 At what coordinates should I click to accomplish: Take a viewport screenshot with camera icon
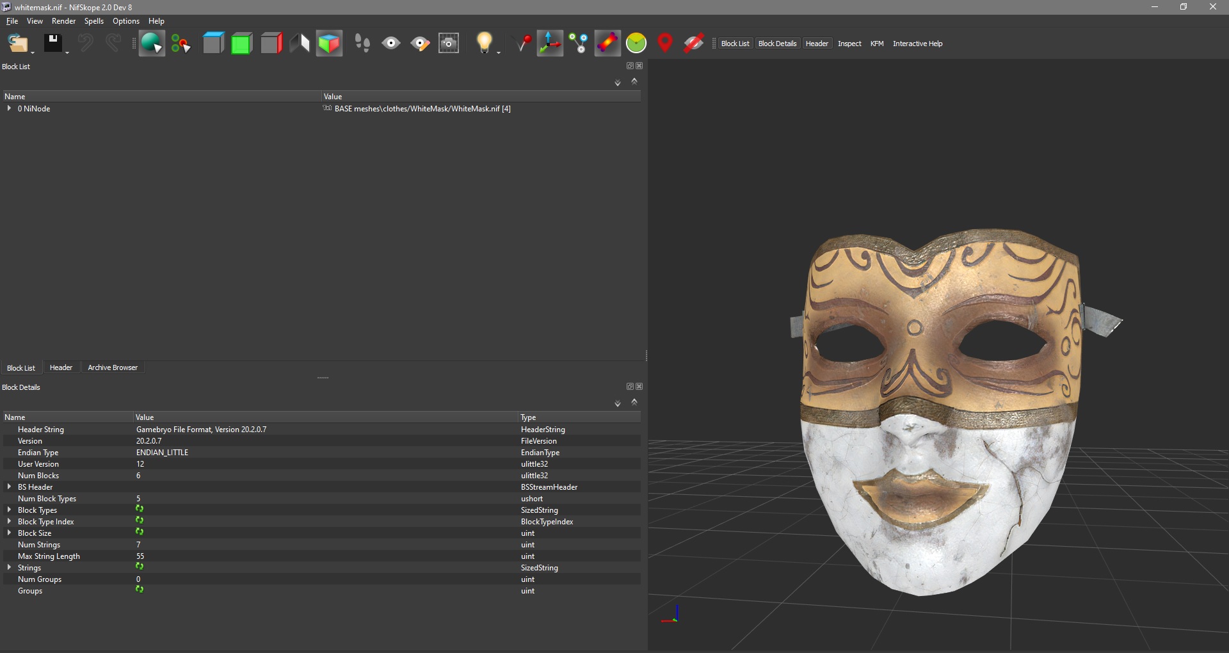click(x=449, y=44)
